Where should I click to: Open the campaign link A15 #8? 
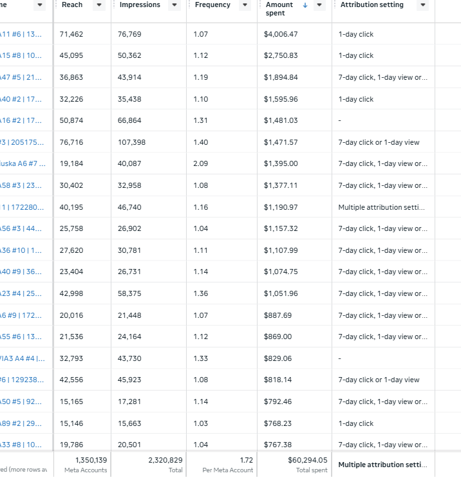pos(21,56)
